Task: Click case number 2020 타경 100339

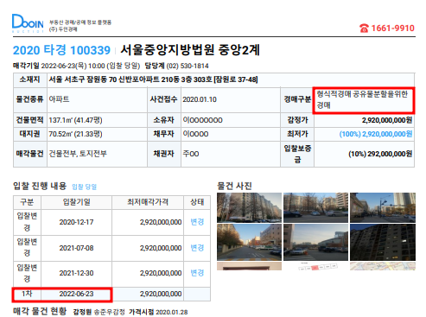Action: click(x=61, y=50)
